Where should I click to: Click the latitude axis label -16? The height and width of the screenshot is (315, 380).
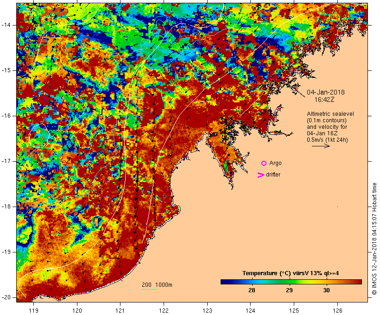pos(6,116)
